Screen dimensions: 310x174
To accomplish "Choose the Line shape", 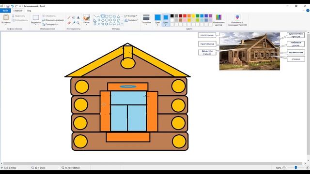I will click(x=95, y=16).
